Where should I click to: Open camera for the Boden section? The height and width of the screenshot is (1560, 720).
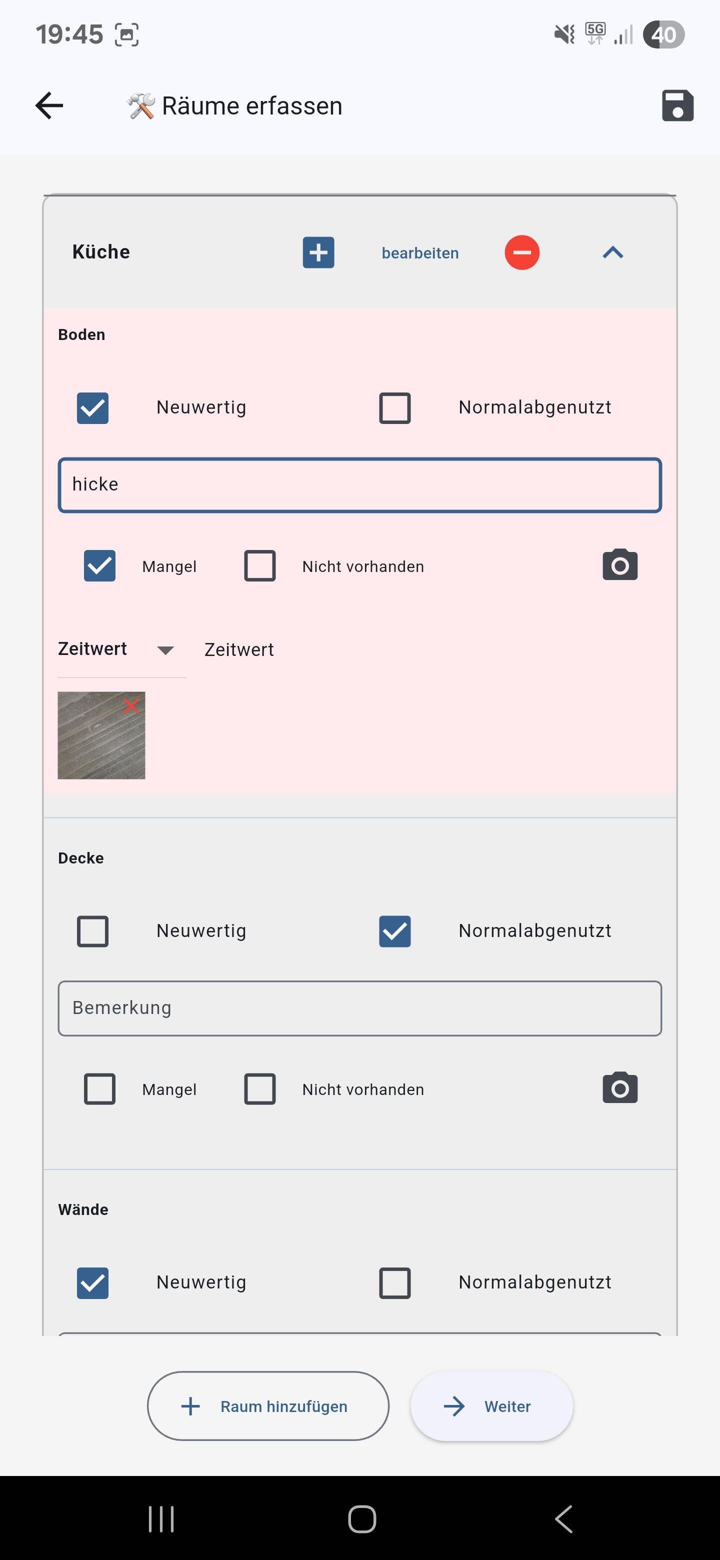click(x=619, y=565)
